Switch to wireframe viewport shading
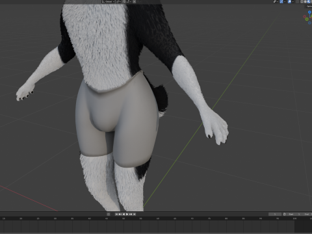 point(302,1)
